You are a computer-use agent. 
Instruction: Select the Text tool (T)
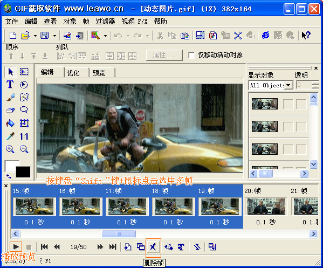(10, 85)
